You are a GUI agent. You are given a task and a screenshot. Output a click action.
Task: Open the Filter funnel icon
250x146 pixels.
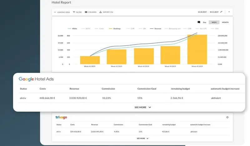click(74, 12)
